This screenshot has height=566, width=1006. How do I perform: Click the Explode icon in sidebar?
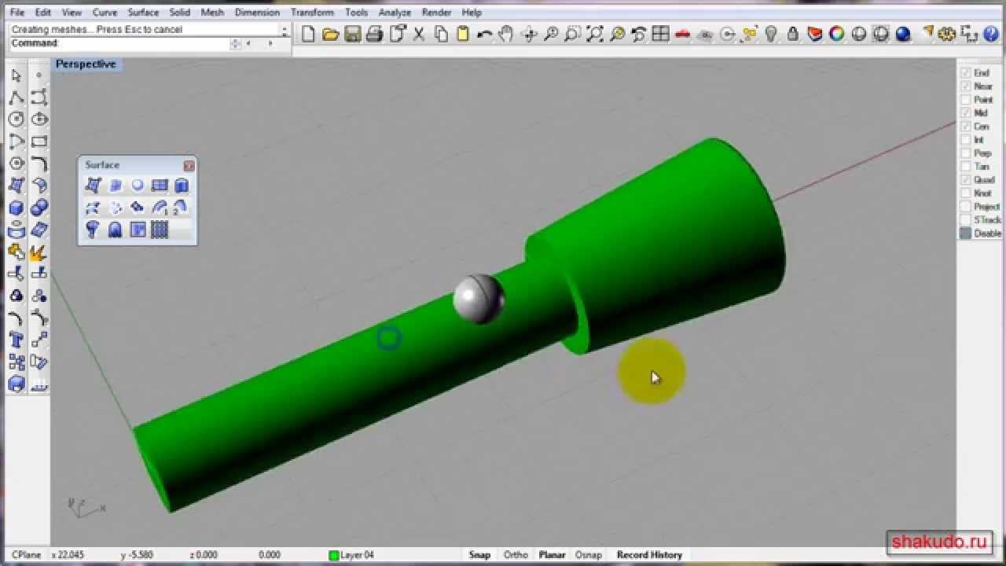click(39, 252)
